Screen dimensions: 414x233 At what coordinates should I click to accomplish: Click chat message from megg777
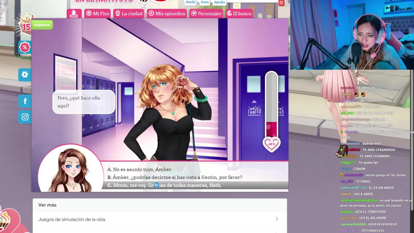coord(359,162)
